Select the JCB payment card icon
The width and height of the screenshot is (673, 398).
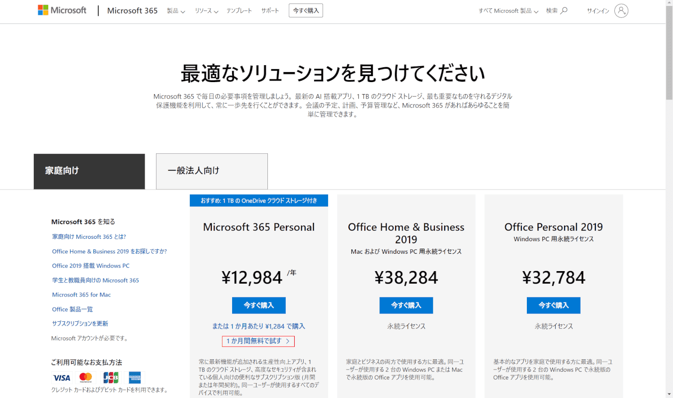(111, 378)
